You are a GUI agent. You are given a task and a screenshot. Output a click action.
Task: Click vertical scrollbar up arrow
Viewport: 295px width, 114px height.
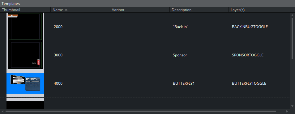click(x=292, y=15)
